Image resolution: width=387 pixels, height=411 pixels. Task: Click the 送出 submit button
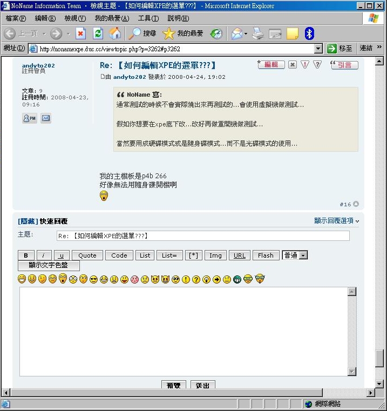(203, 385)
